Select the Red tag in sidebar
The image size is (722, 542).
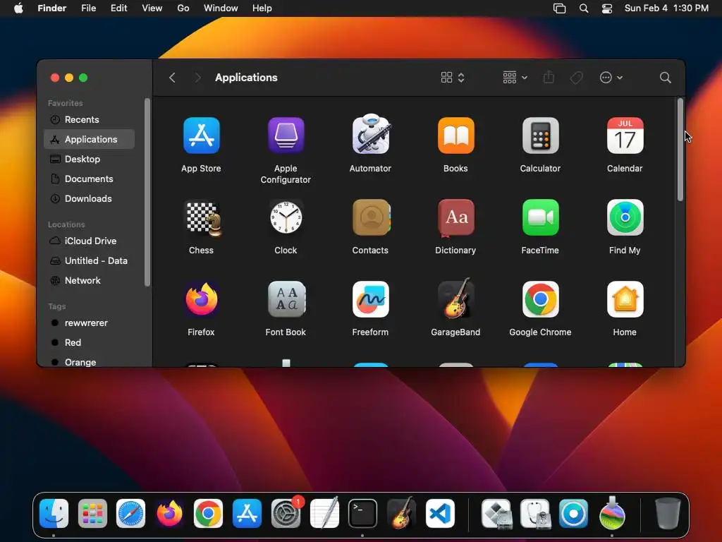(90, 343)
